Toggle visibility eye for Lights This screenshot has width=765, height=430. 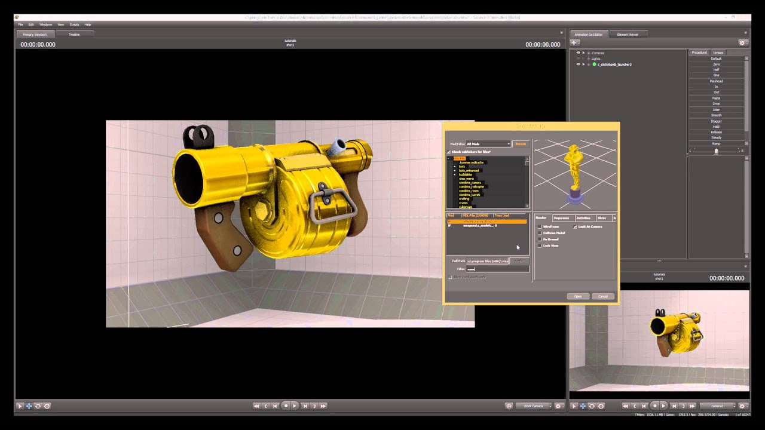(578, 59)
